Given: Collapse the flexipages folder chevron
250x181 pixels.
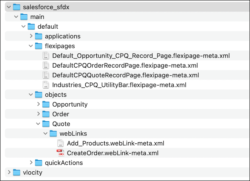Looking at the screenshot, I should coord(31,46).
